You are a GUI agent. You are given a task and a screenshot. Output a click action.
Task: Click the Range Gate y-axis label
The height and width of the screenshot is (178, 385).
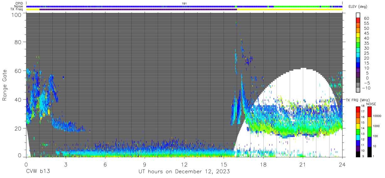tap(5, 85)
